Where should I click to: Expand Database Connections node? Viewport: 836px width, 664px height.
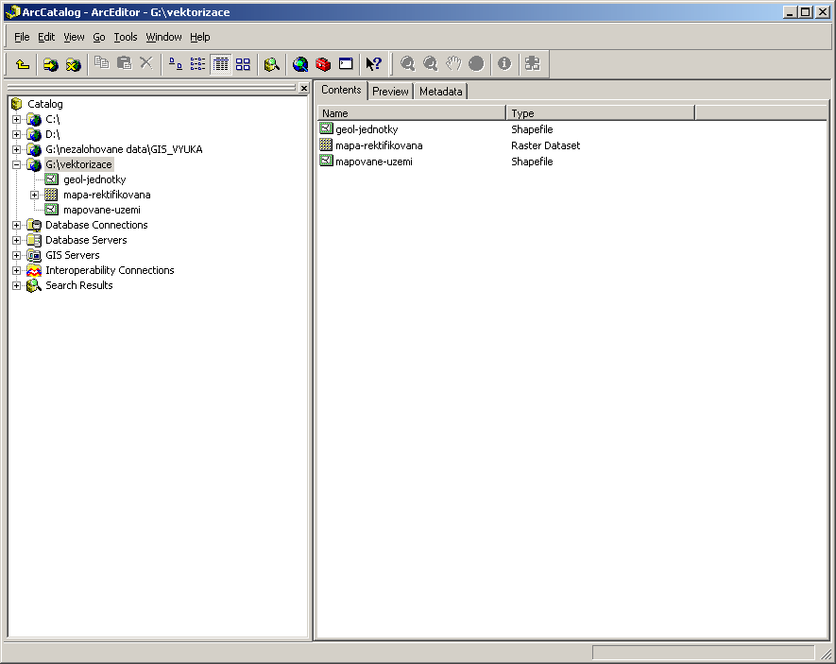[x=16, y=226]
